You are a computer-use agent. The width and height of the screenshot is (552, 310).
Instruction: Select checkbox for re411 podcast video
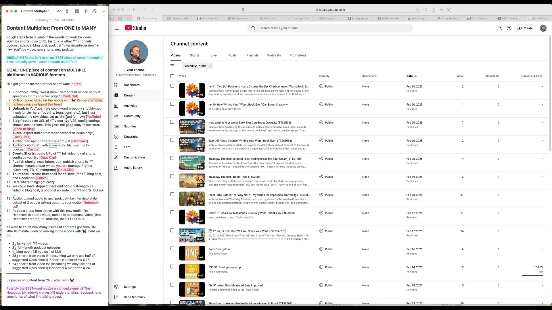tap(172, 86)
